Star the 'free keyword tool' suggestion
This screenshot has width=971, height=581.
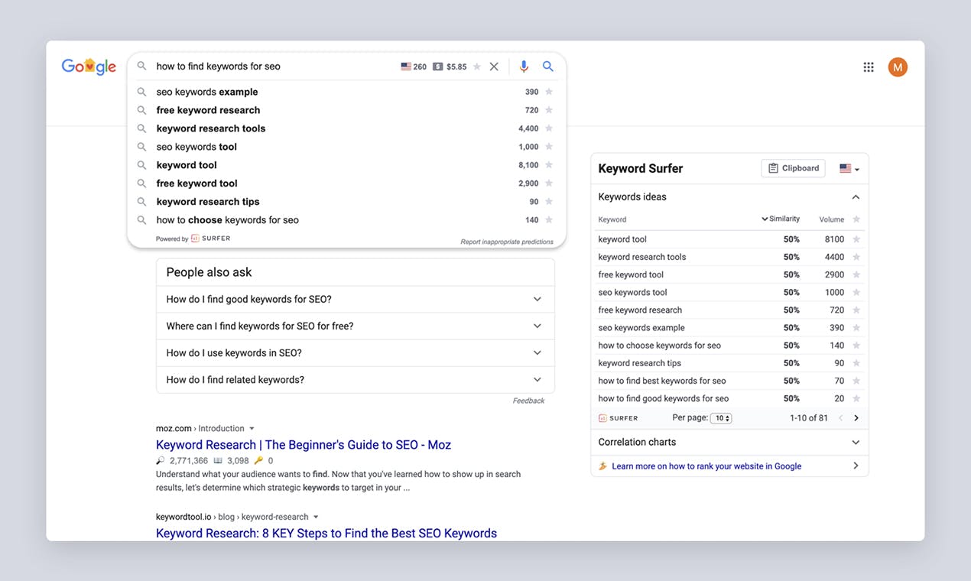pos(549,183)
